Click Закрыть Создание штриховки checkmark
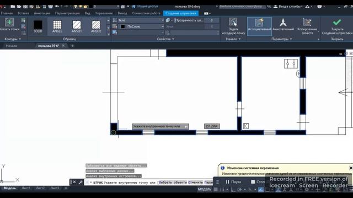353x198 pixels. pos(337,22)
